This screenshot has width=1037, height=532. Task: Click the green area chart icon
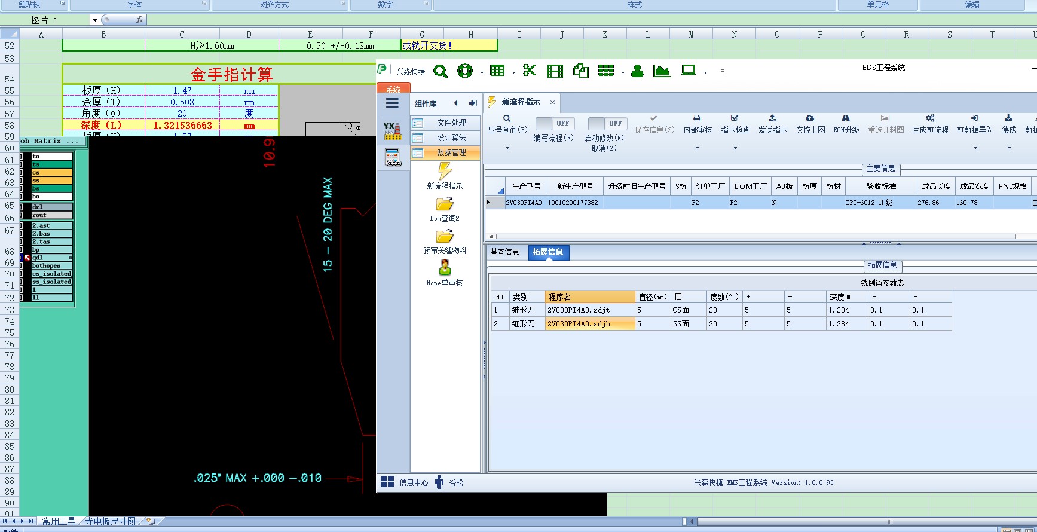pos(662,71)
